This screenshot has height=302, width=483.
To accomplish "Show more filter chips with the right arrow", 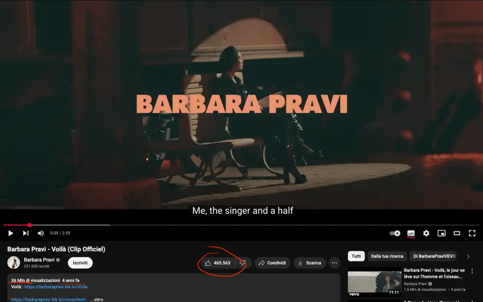I will click(x=468, y=256).
